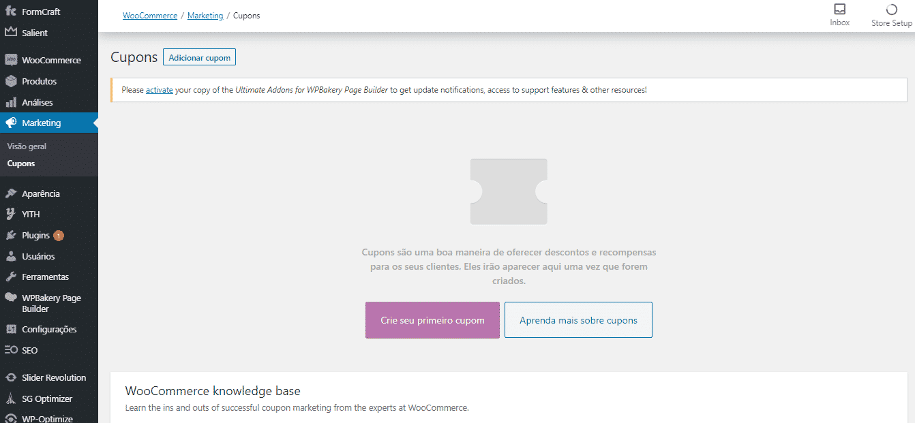This screenshot has height=423, width=915.
Task: Click the SG Optimizer icon
Action: 11,398
